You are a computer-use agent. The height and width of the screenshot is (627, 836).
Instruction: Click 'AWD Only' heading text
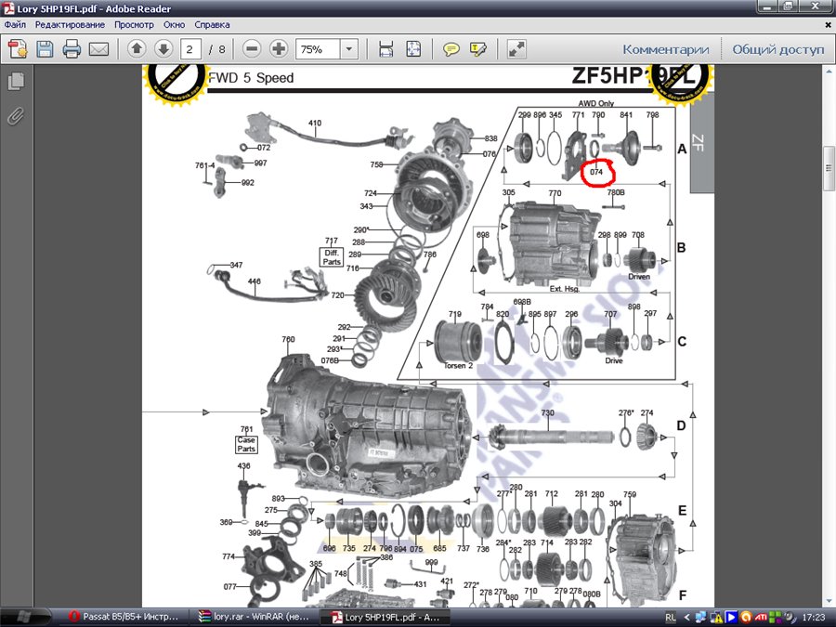point(596,103)
